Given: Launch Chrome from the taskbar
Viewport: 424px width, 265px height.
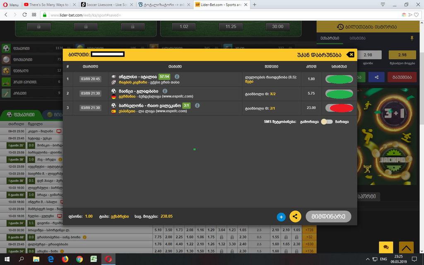Looking at the screenshot, I should (79, 259).
